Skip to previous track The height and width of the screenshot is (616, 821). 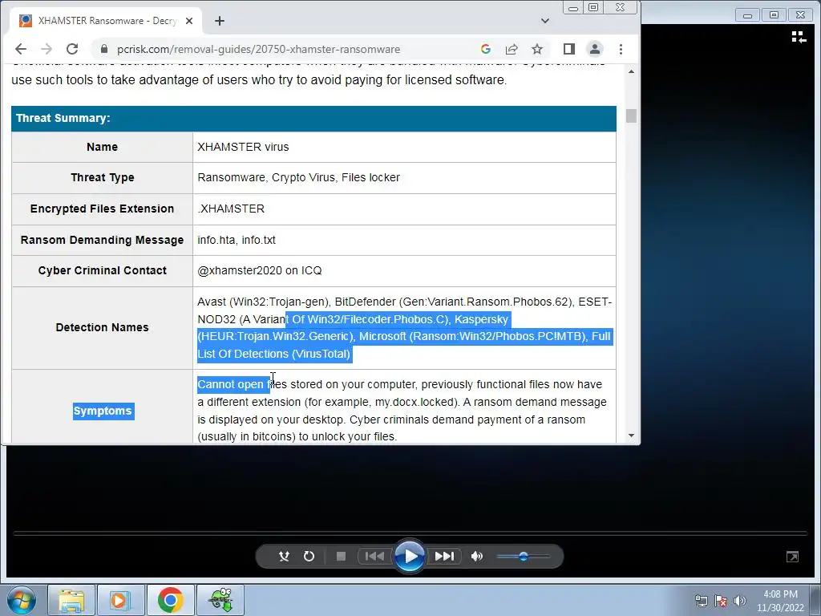tap(374, 557)
